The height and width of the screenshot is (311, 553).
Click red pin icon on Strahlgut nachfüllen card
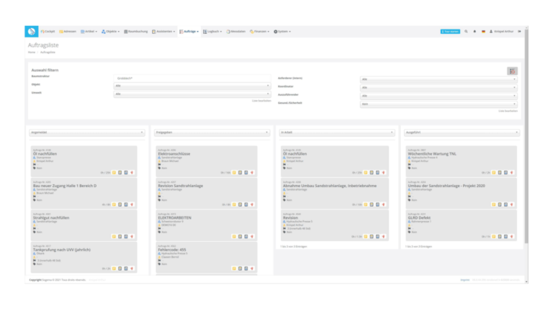[x=132, y=237]
